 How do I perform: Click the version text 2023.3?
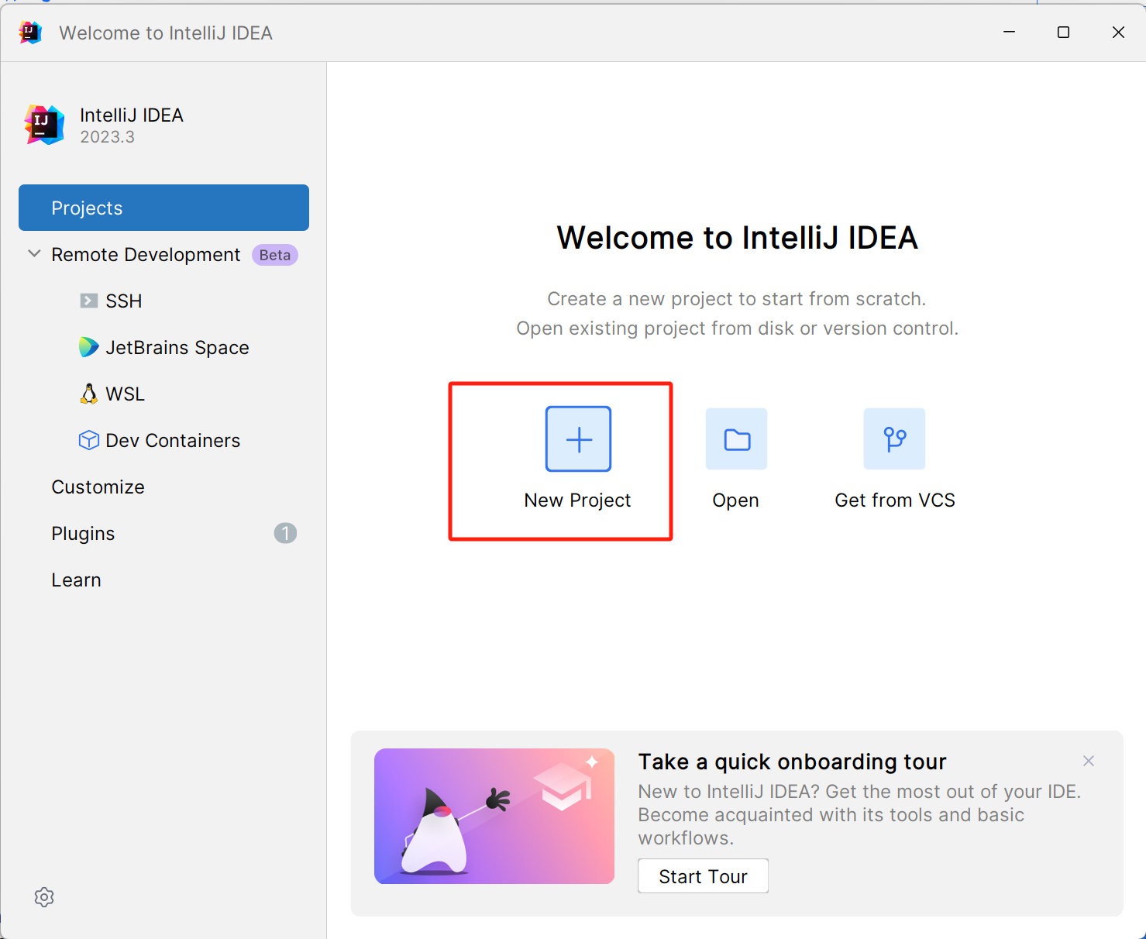pos(108,137)
